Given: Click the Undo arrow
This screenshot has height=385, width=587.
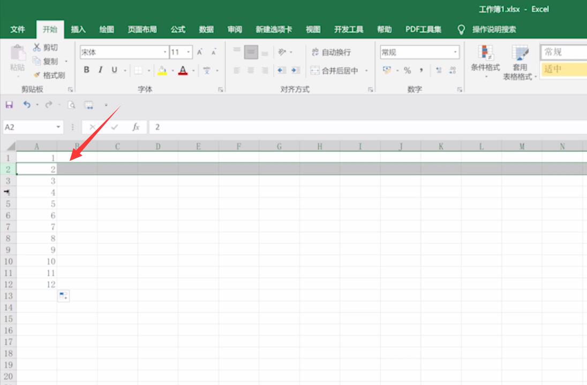Looking at the screenshot, I should point(27,105).
